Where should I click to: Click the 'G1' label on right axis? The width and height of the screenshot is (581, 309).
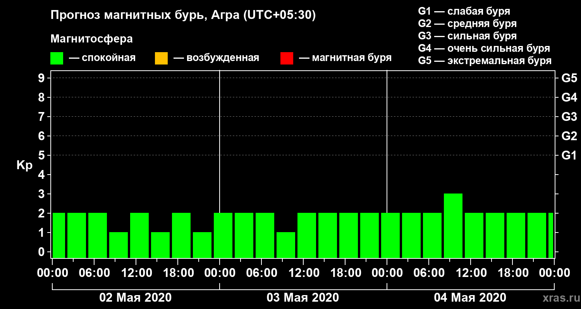pyautogui.click(x=569, y=155)
